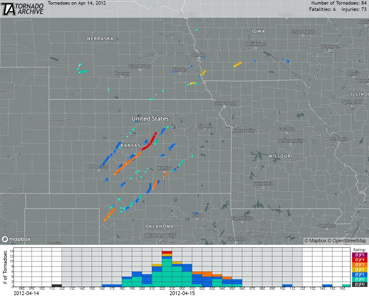Toggle the (E)F5 rating filter in legend
369x297 pixels.
(x=360, y=255)
